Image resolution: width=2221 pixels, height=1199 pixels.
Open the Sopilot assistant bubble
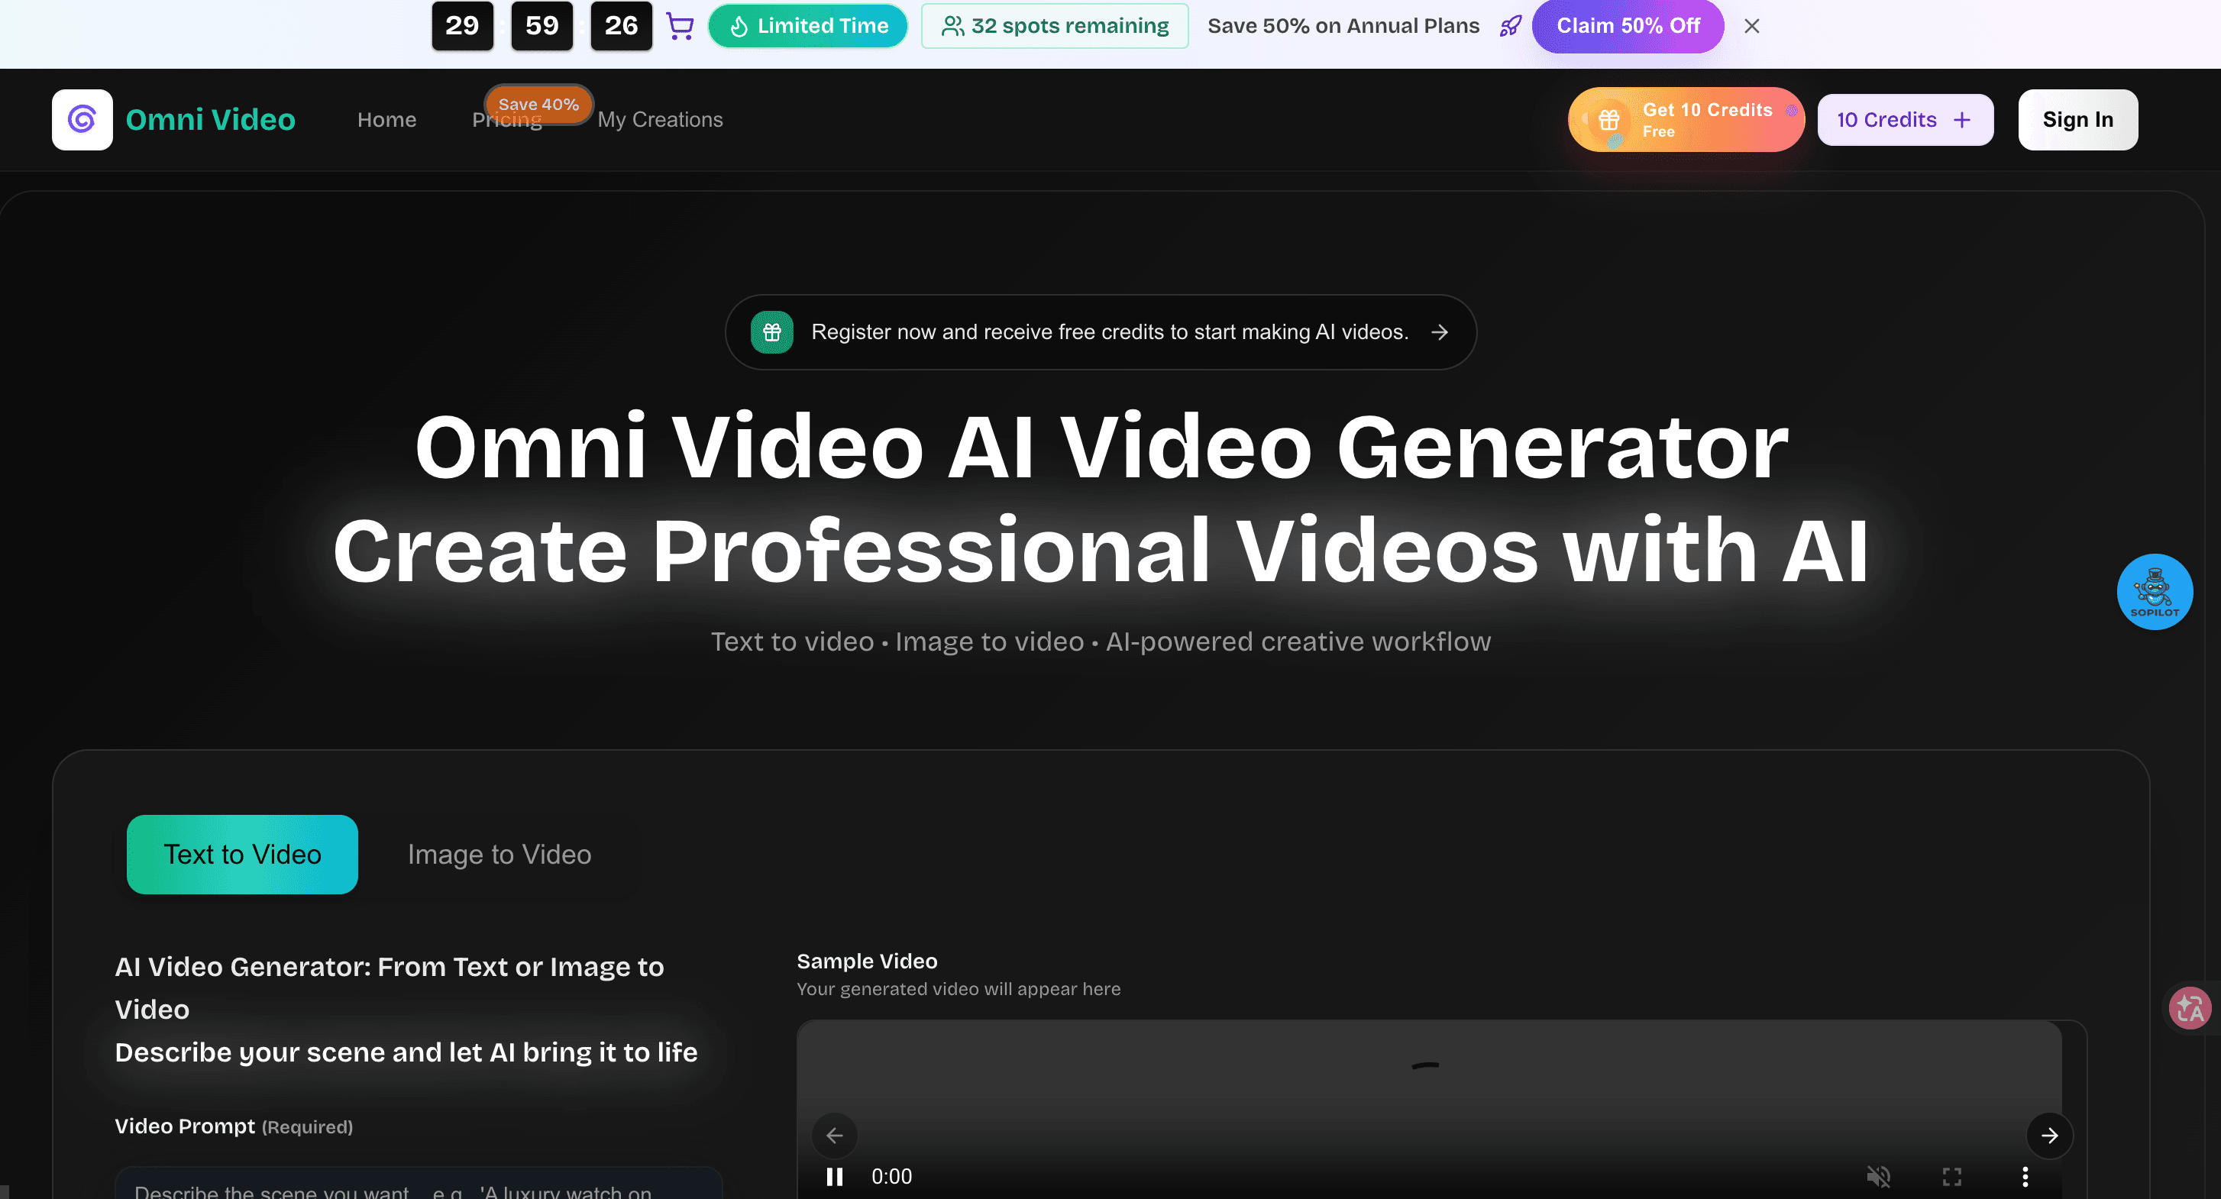click(x=2154, y=591)
